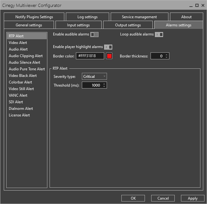The width and height of the screenshot is (207, 204).
Task: Apply the alarm settings
Action: (x=193, y=198)
